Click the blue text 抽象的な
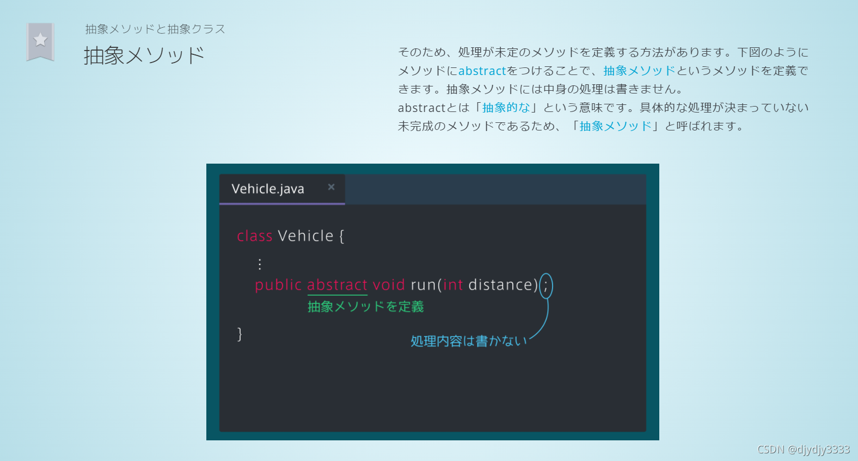The image size is (858, 461). (506, 108)
